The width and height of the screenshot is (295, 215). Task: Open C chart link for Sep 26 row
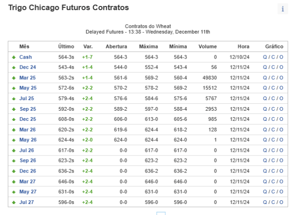pyautogui.click(x=273, y=161)
